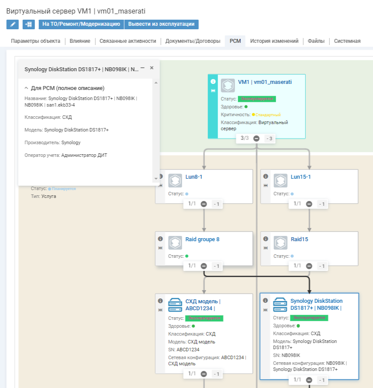The width and height of the screenshot is (373, 388).
Task: Click info icon on VM1 node
Action: click(x=213, y=81)
